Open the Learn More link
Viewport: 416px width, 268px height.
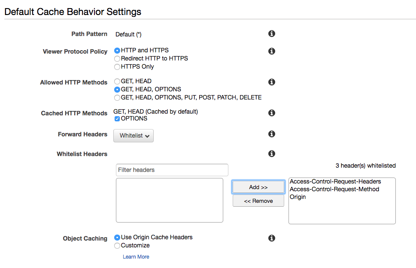tap(136, 257)
